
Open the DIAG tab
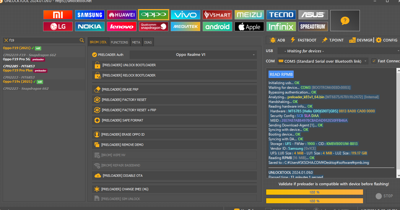click(x=148, y=42)
